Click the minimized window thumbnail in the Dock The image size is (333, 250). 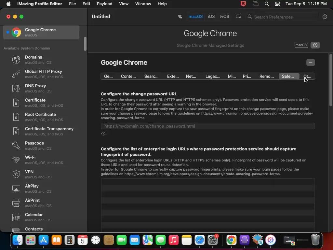pos(289,240)
